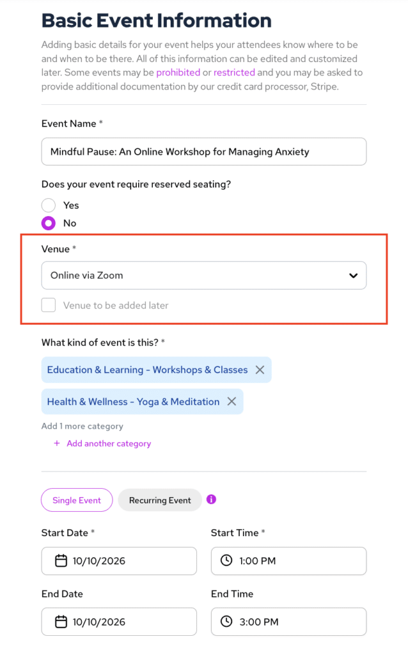The height and width of the screenshot is (655, 408).
Task: Click Add another category link
Action: coord(109,444)
